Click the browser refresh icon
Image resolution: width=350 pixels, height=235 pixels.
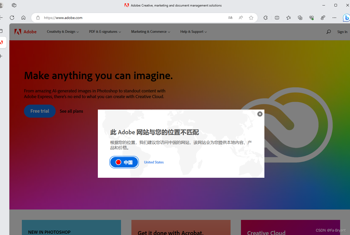coord(12,18)
